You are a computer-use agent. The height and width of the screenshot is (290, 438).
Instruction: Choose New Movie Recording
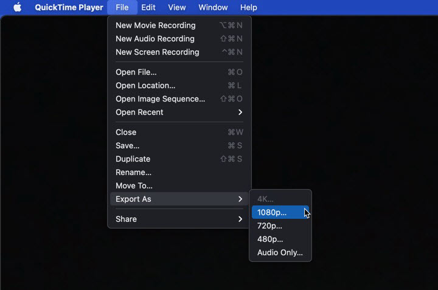point(179,26)
